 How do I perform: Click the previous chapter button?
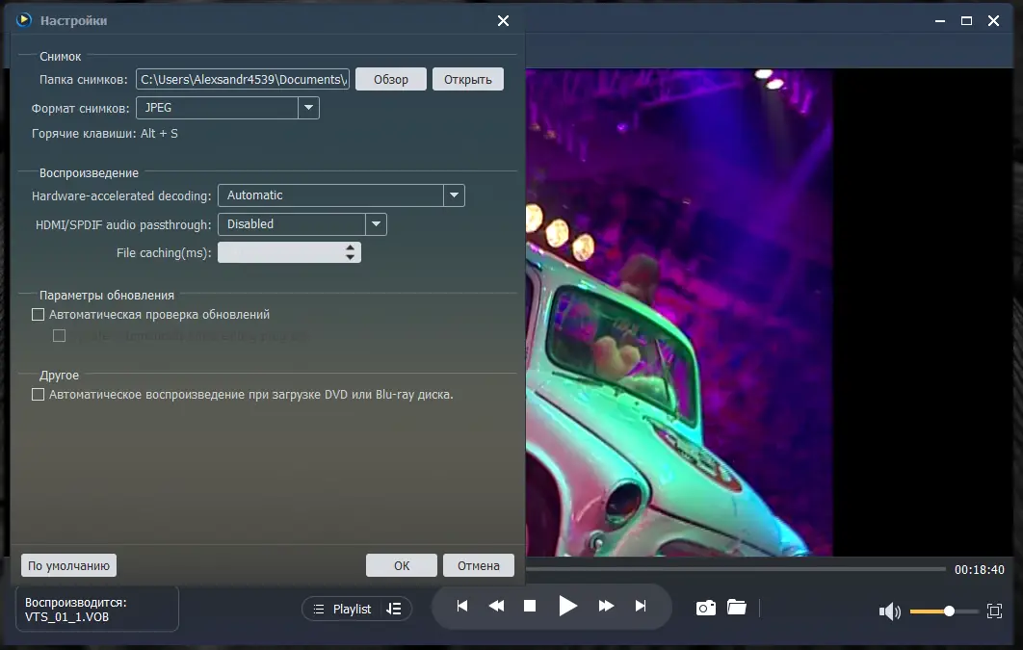[462, 606]
